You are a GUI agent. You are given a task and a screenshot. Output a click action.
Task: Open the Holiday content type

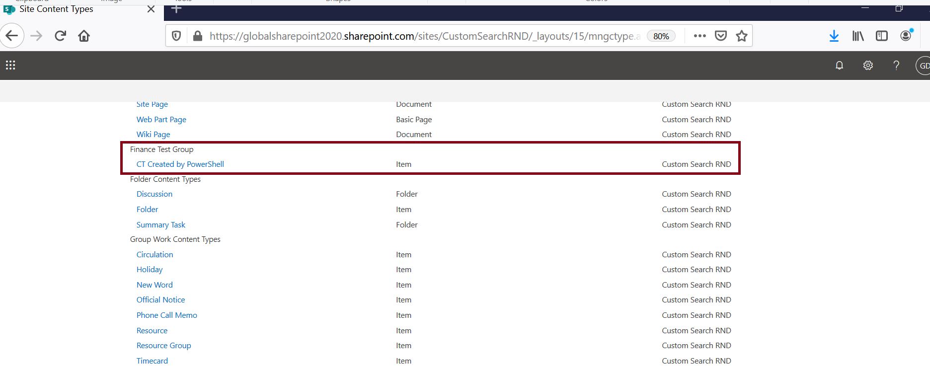coord(150,269)
